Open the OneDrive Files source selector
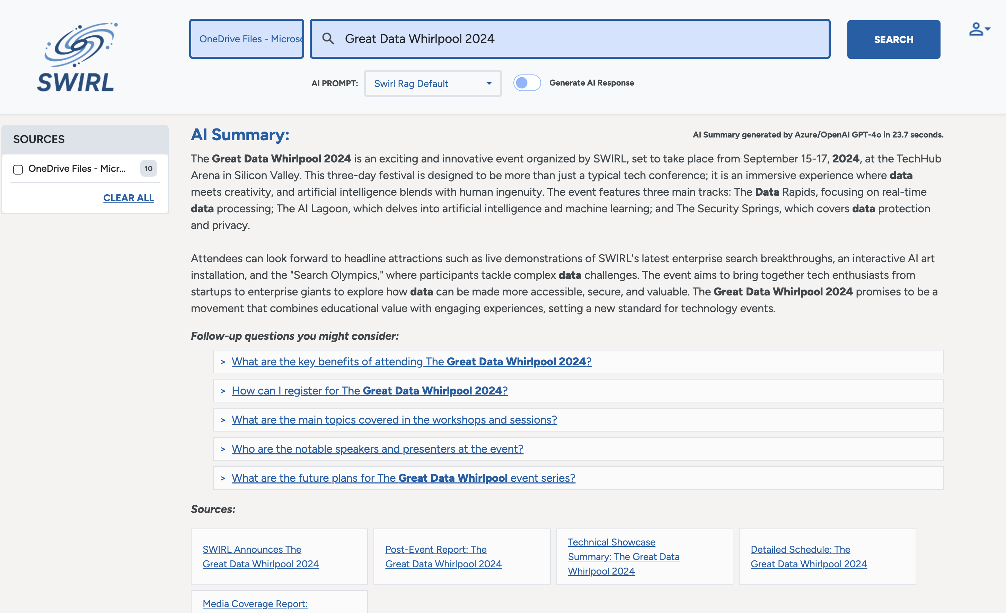Screen dimensions: 1006x613 click(247, 39)
